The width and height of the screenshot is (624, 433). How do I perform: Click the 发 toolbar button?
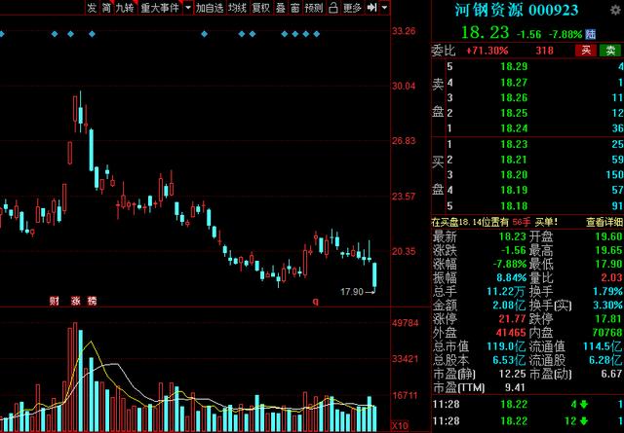click(92, 8)
